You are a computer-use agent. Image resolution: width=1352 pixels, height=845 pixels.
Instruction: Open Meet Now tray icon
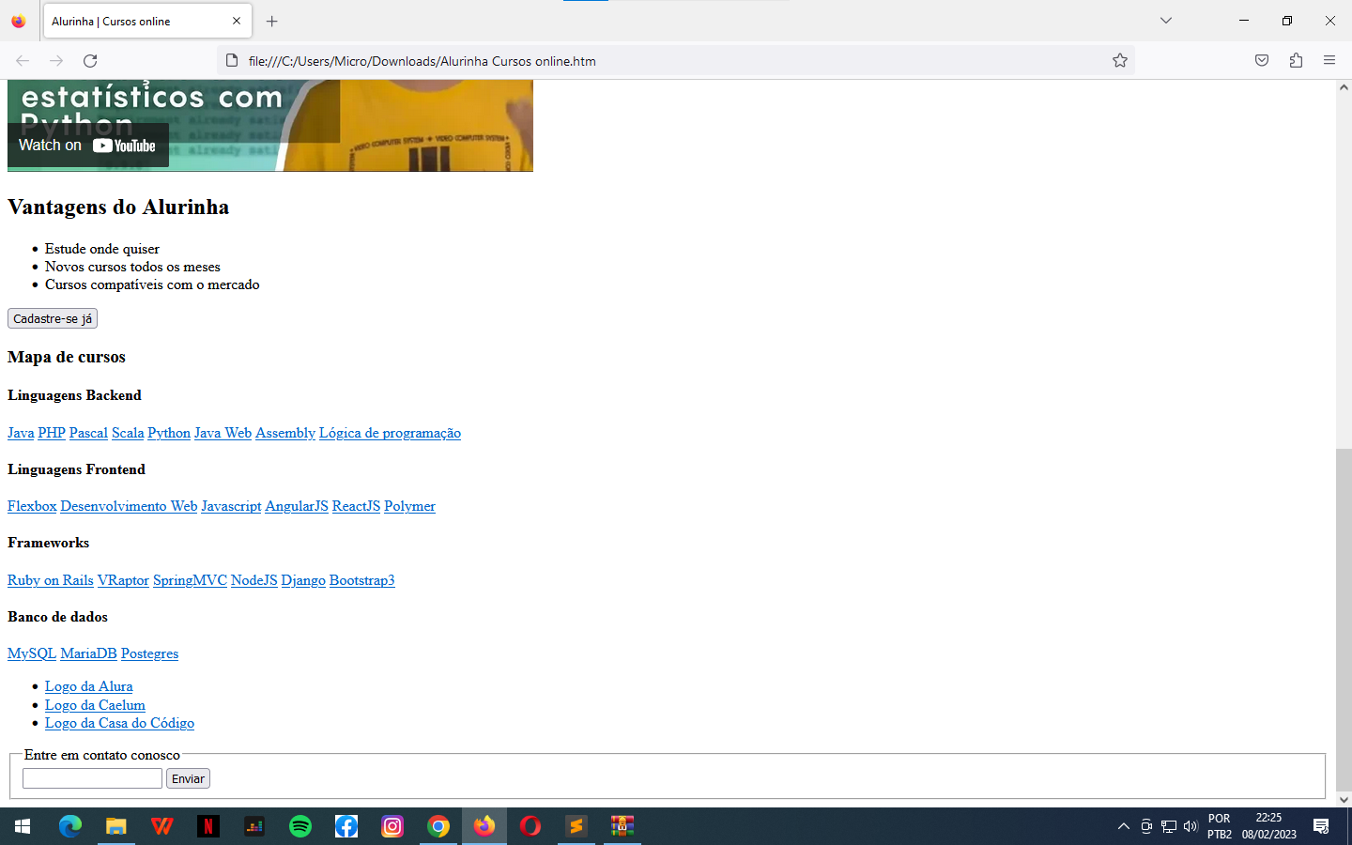tap(1146, 826)
